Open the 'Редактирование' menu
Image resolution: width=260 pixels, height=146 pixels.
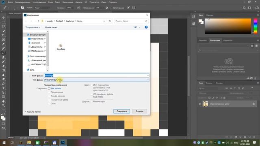(23, 2)
